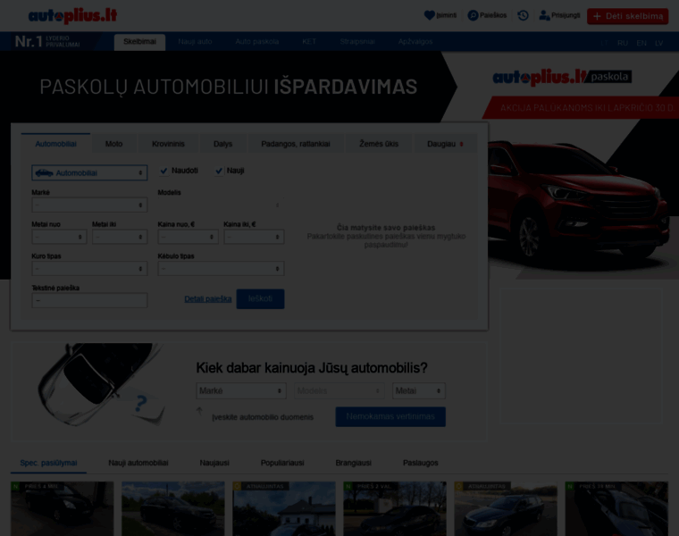679x536 pixels.
Task: Open the Modelis dropdown in search form
Action: click(x=221, y=205)
